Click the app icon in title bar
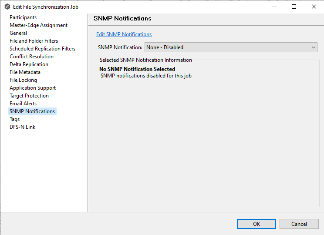This screenshot has height=235, width=324. (x=7, y=7)
